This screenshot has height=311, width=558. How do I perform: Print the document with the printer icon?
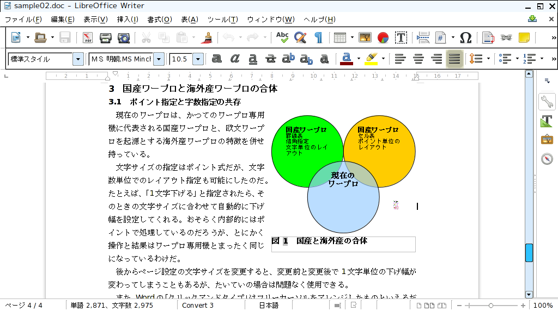[105, 38]
